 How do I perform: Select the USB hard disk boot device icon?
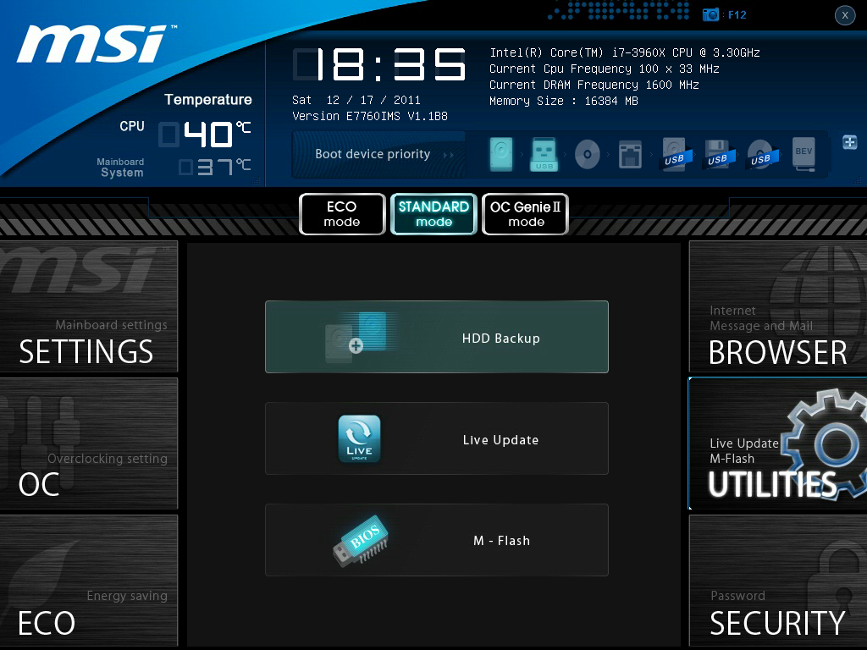point(675,154)
